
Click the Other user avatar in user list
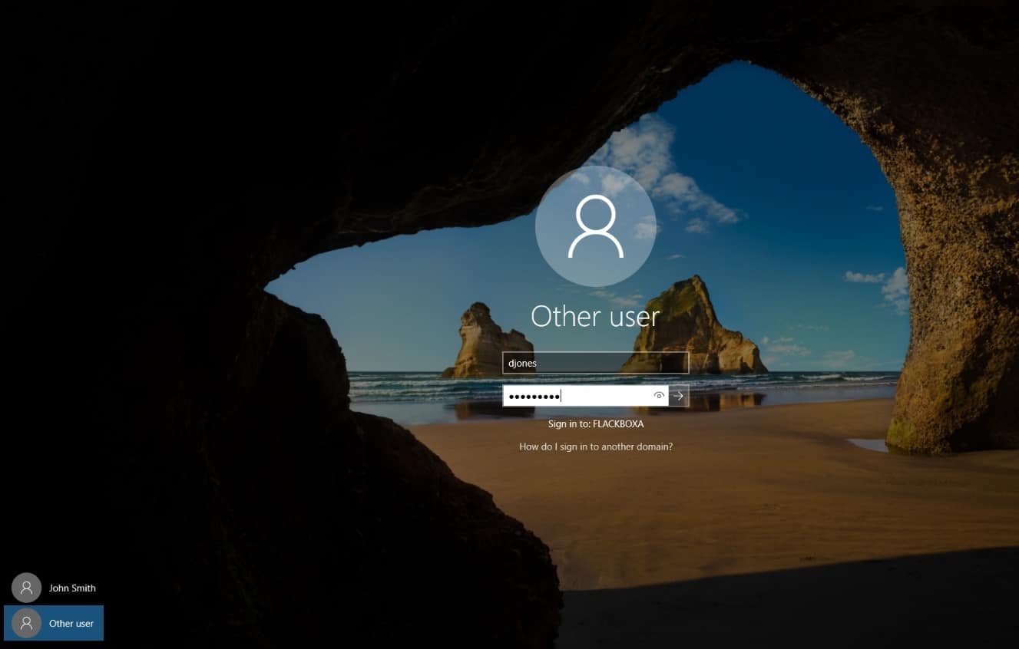(26, 624)
